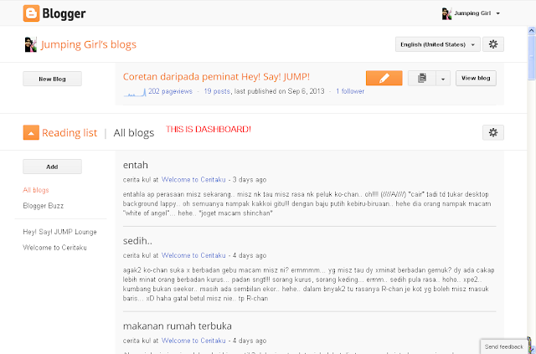Click the scrollbar up arrow
536x354 pixels.
pos(532,31)
